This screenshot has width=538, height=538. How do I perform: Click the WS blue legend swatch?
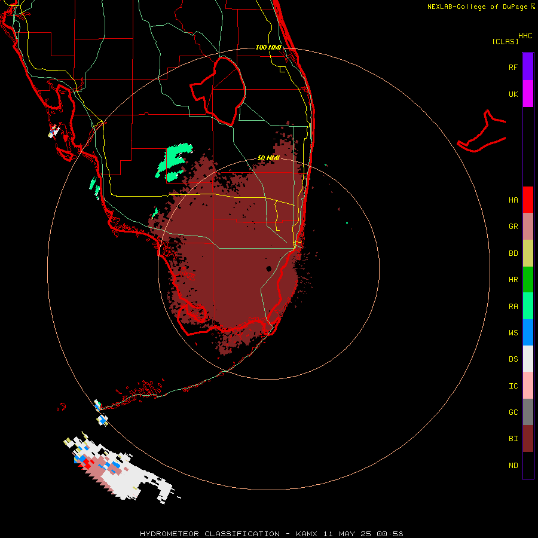pyautogui.click(x=528, y=332)
